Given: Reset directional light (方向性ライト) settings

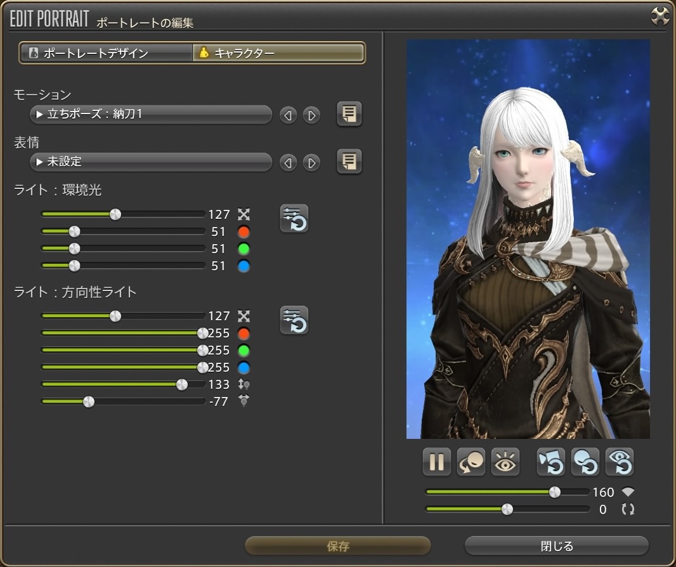Looking at the screenshot, I should click(x=294, y=320).
